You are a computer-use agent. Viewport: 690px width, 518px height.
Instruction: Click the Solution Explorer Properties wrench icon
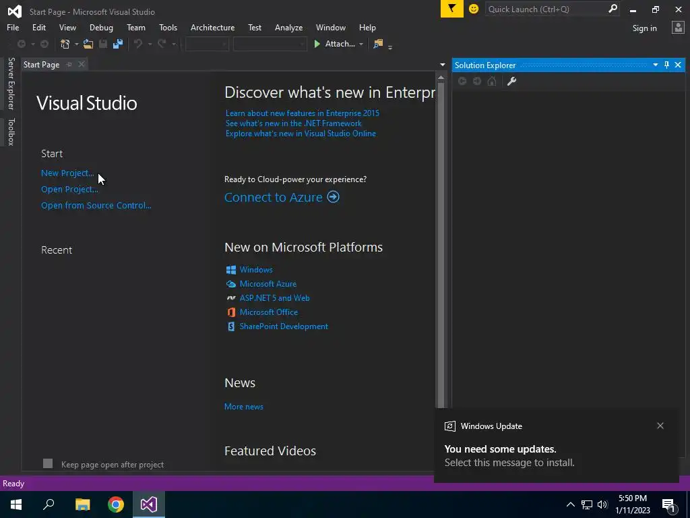pos(511,81)
